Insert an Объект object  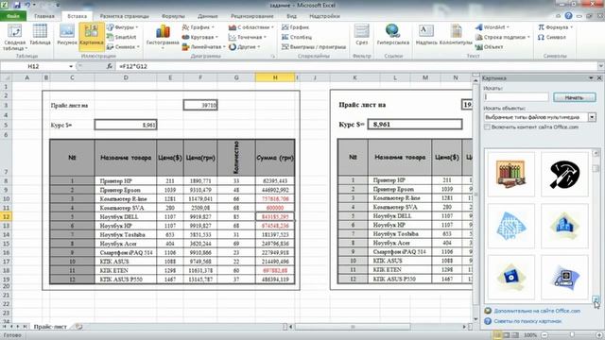(x=490, y=46)
